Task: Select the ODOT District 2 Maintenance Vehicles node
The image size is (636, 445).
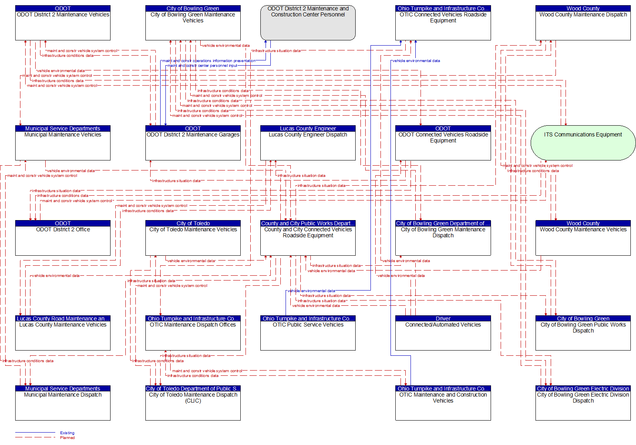Action: [63, 23]
